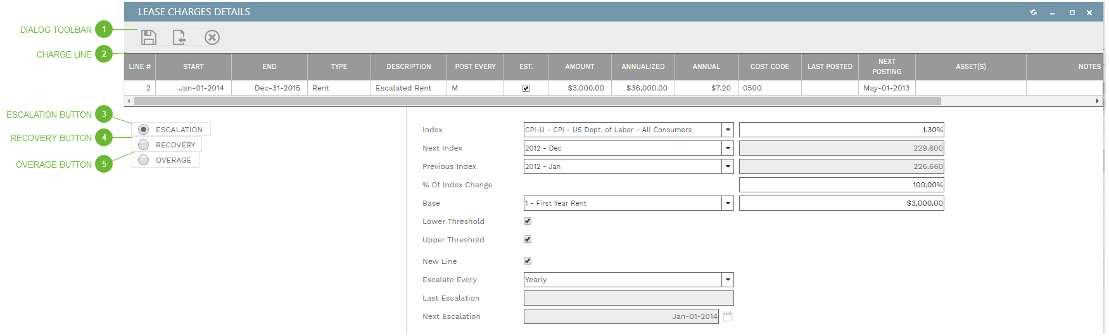Click the POST EVERY column header
Image resolution: width=1109 pixels, height=336 pixels.
point(475,66)
